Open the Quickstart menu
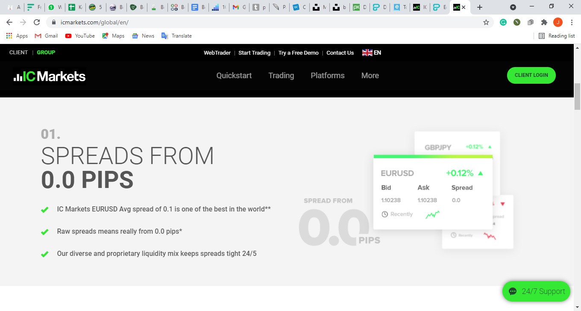581x311 pixels. click(234, 76)
